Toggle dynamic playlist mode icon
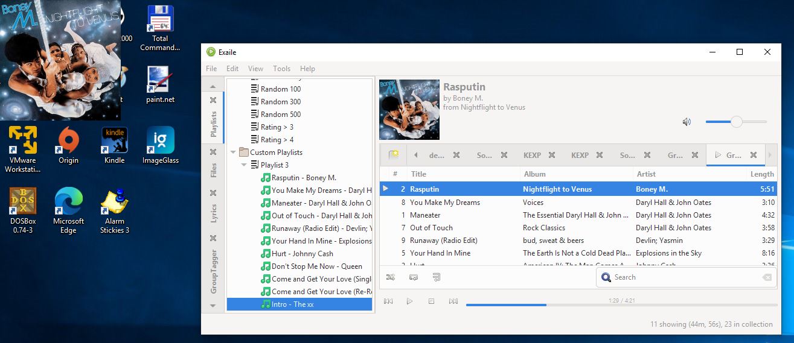The height and width of the screenshot is (343, 794). pos(436,277)
